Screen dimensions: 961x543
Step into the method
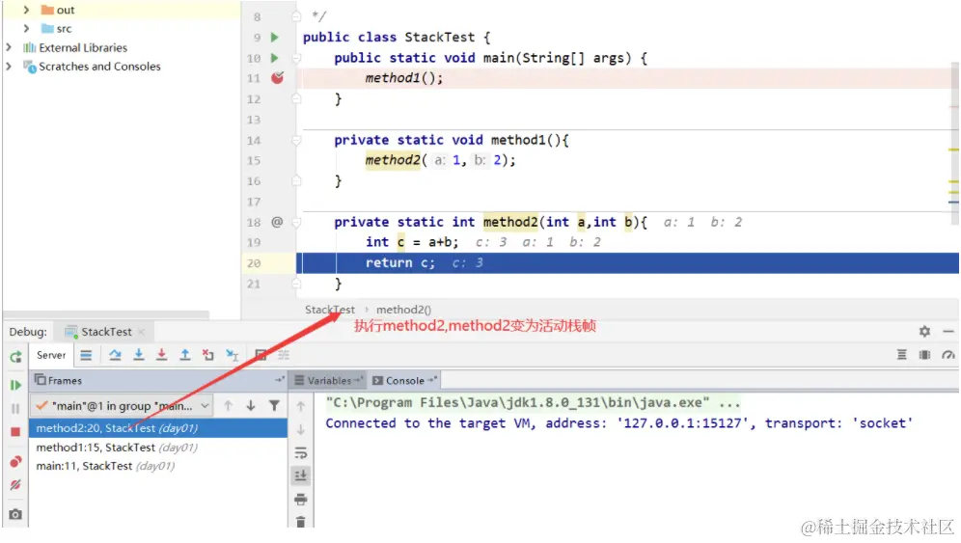pos(139,355)
